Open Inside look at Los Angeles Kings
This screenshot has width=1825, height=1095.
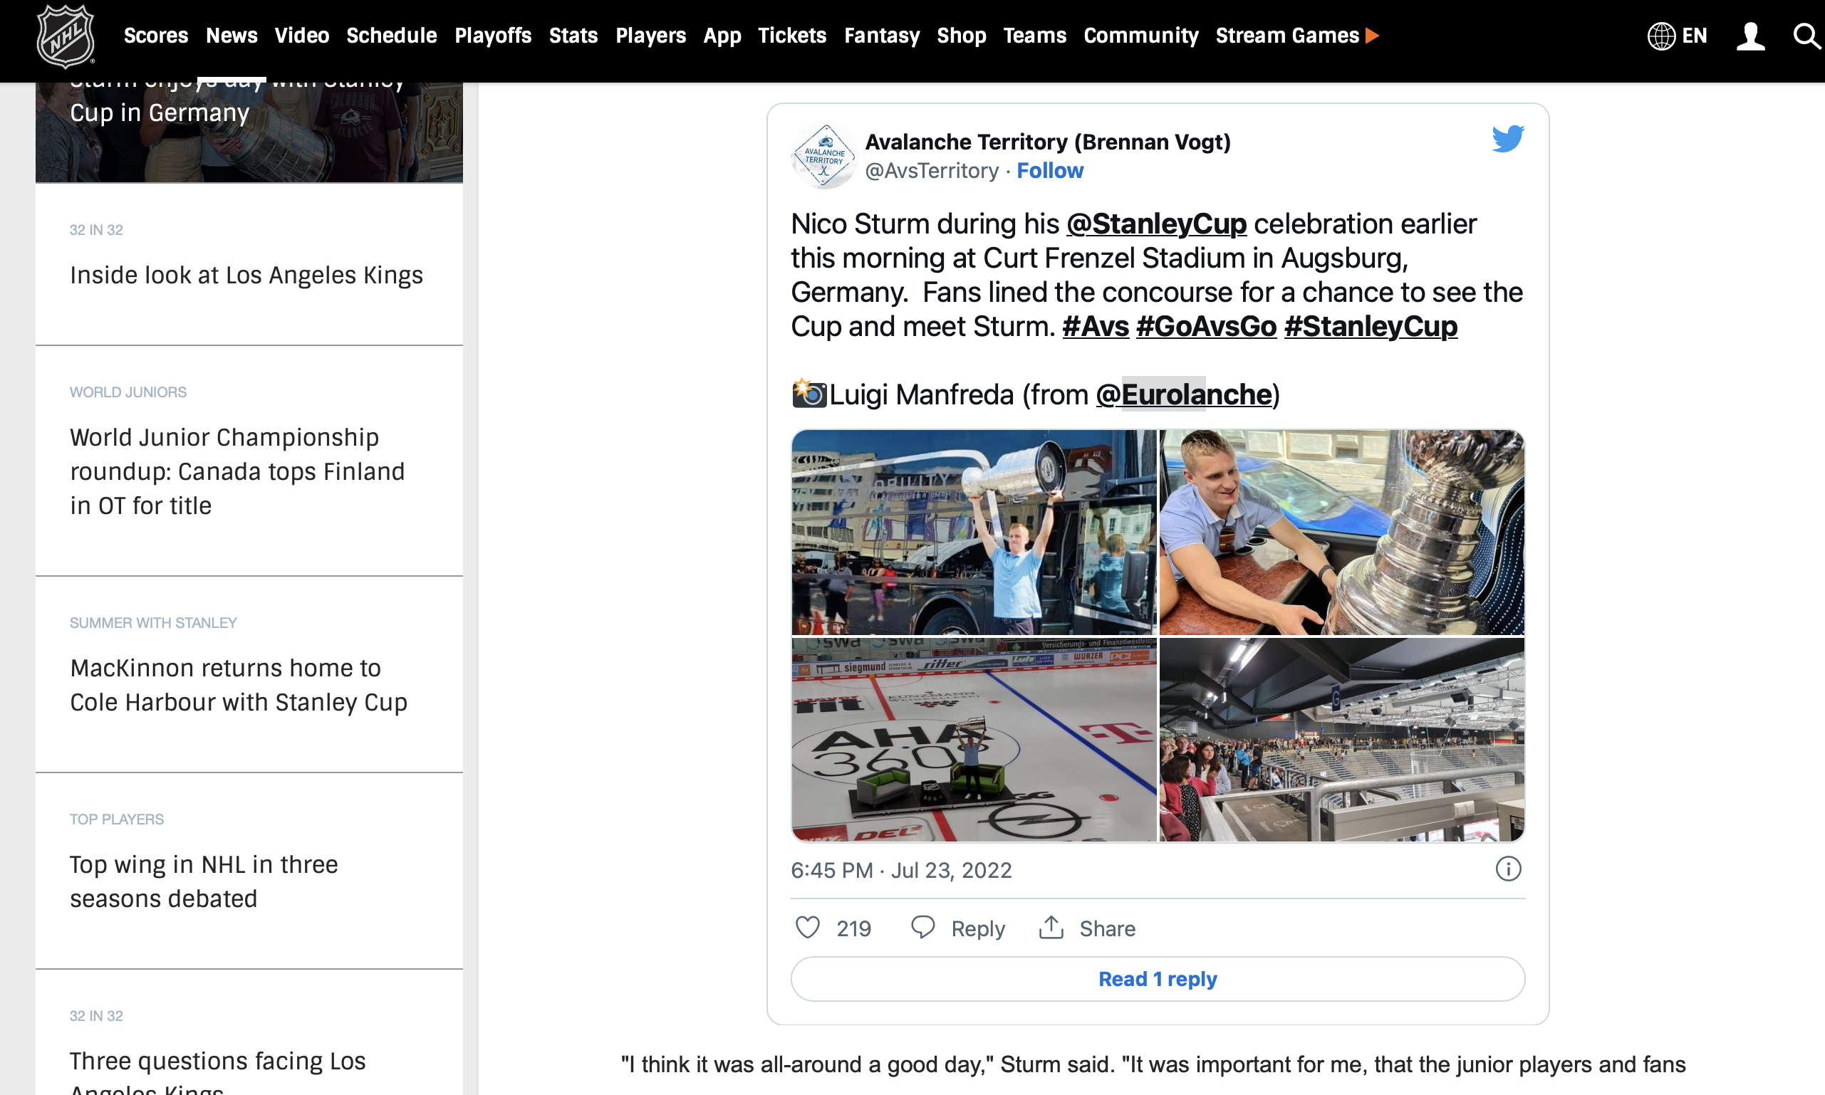(246, 276)
